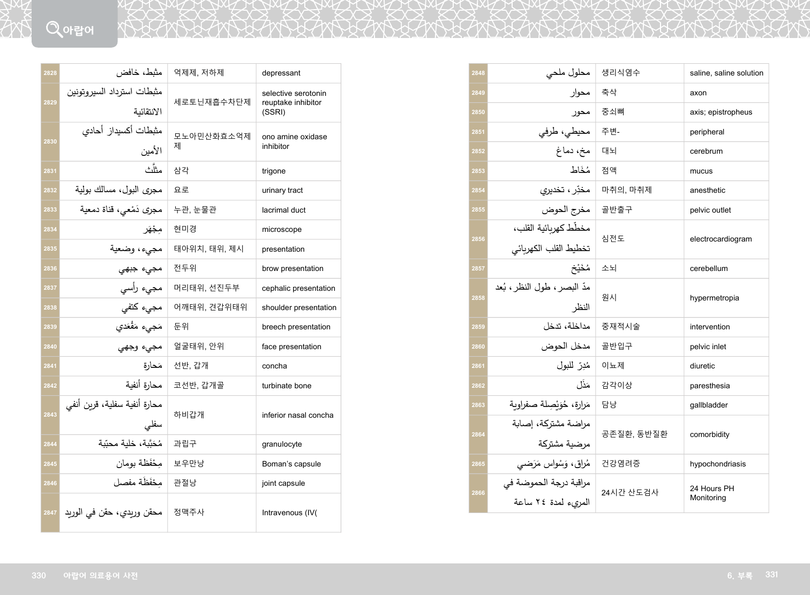Click footer title 아랍어 의료용어 사전

tap(100, 576)
